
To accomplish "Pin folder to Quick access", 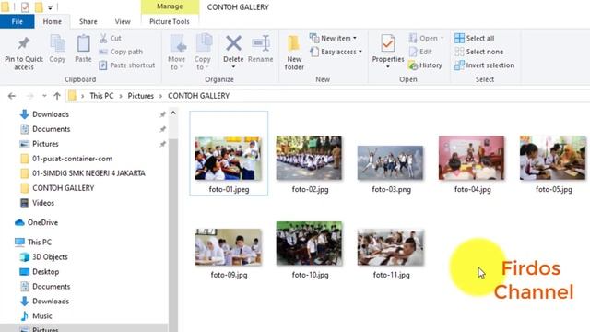I will (x=24, y=53).
